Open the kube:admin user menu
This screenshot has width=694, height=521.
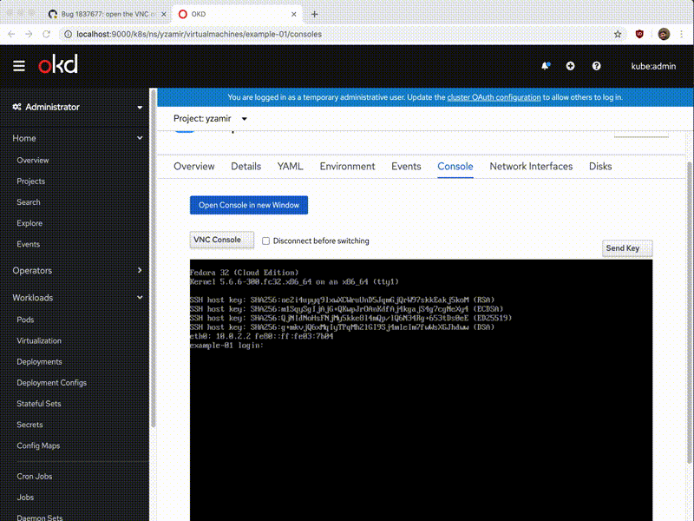(x=653, y=66)
